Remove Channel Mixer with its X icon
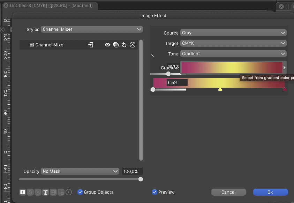The width and height of the screenshot is (294, 203). pos(133,45)
